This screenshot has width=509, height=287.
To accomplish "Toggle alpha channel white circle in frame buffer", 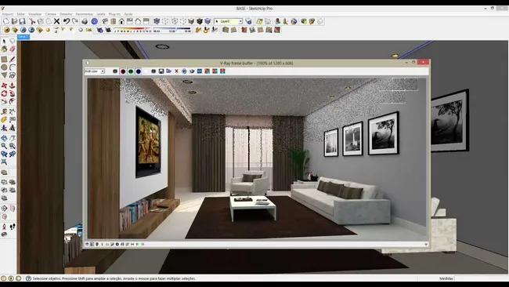I will tap(146, 71).
